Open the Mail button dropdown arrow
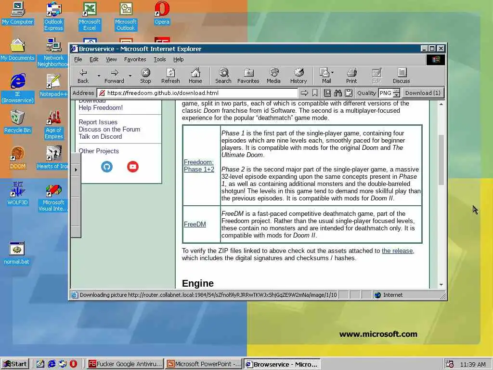The height and width of the screenshot is (370, 493). pyautogui.click(x=333, y=72)
